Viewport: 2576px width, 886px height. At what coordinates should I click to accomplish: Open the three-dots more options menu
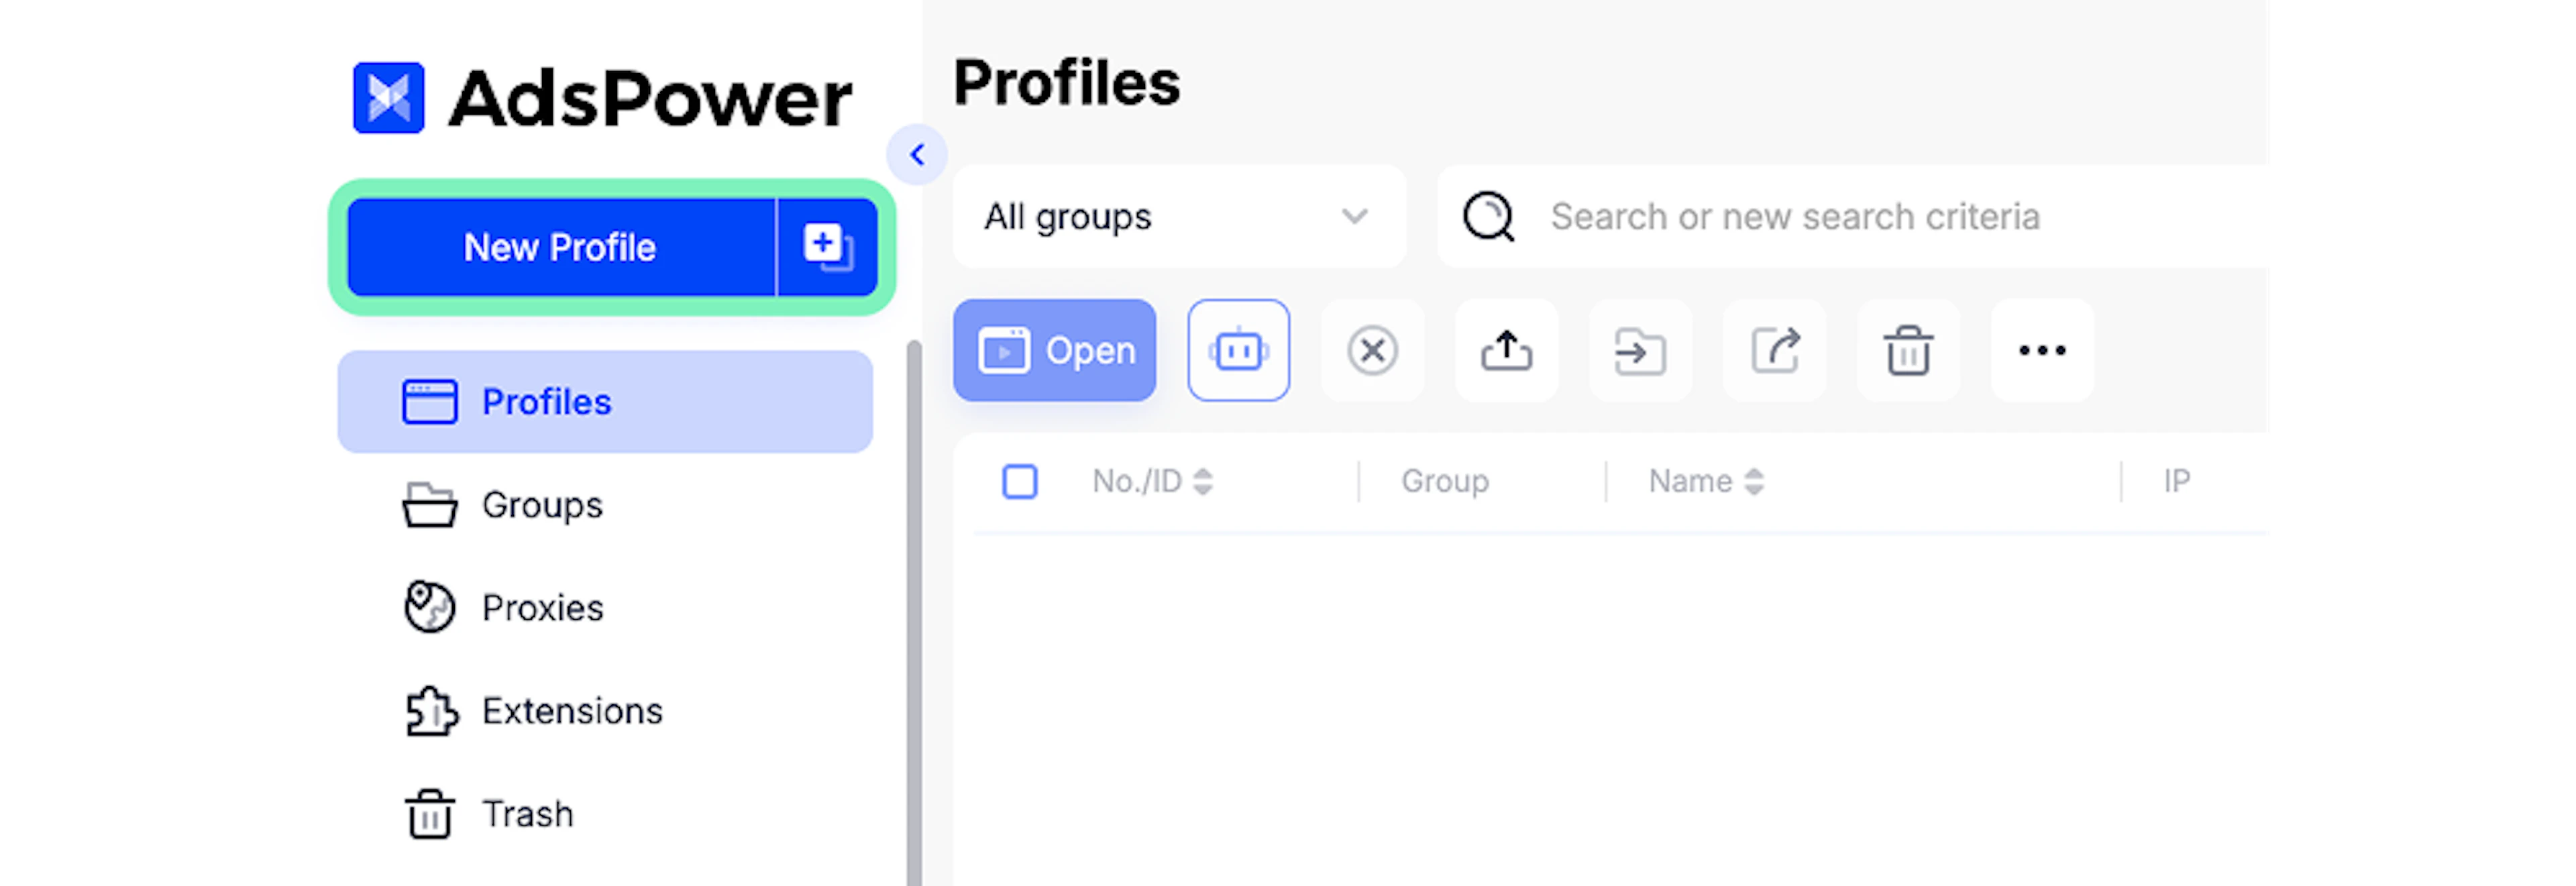[2042, 350]
